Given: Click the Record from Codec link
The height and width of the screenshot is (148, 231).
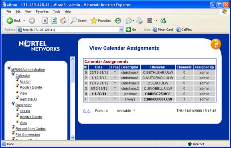Looking at the screenshot, I should (x=30, y=129).
